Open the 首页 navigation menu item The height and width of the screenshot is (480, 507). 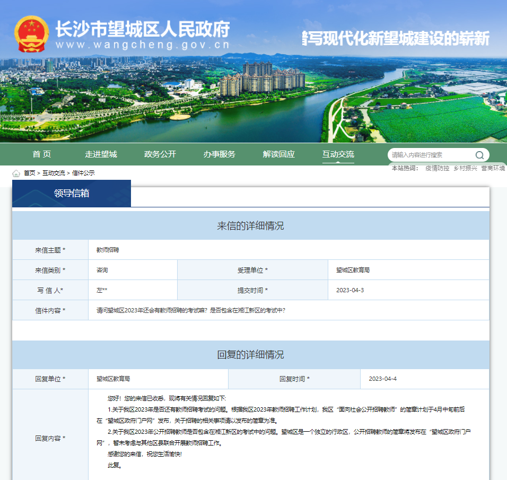coord(42,154)
